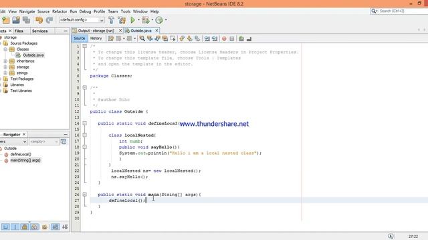Viewport: 428px width, 240px height.
Task: Click the Uncomment icon in editor toolbar
Action: 249,39
